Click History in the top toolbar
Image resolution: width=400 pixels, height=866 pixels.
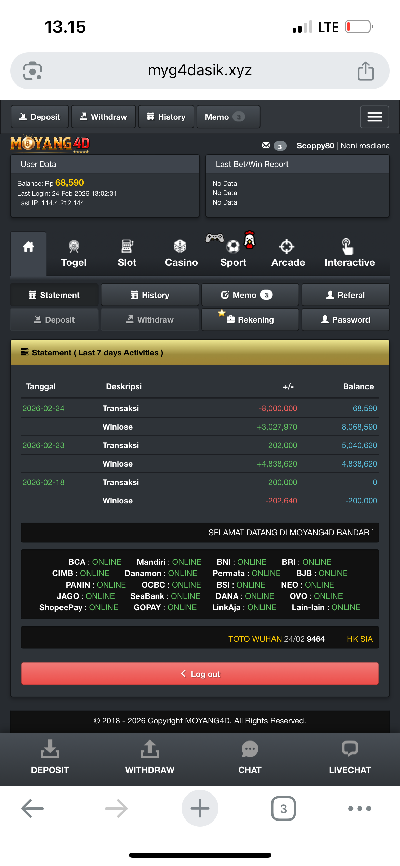coord(166,117)
